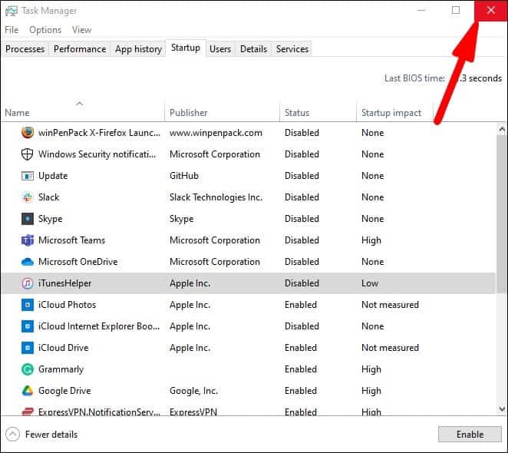Sort by the Publisher column header
This screenshot has height=453, width=508.
pyautogui.click(x=223, y=111)
